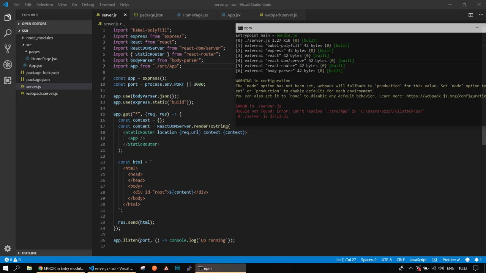Image resolution: width=486 pixels, height=273 pixels.
Task: Open the Debug menu
Action: (88, 5)
